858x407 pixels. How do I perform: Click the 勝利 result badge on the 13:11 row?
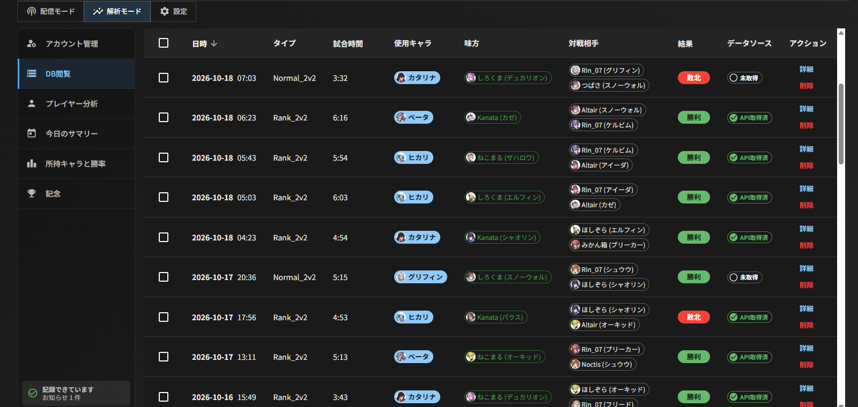(694, 357)
